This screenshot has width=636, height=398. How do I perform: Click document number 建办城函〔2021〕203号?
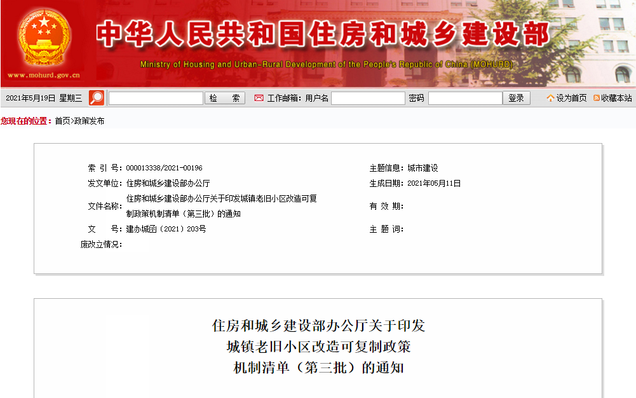coord(166,230)
